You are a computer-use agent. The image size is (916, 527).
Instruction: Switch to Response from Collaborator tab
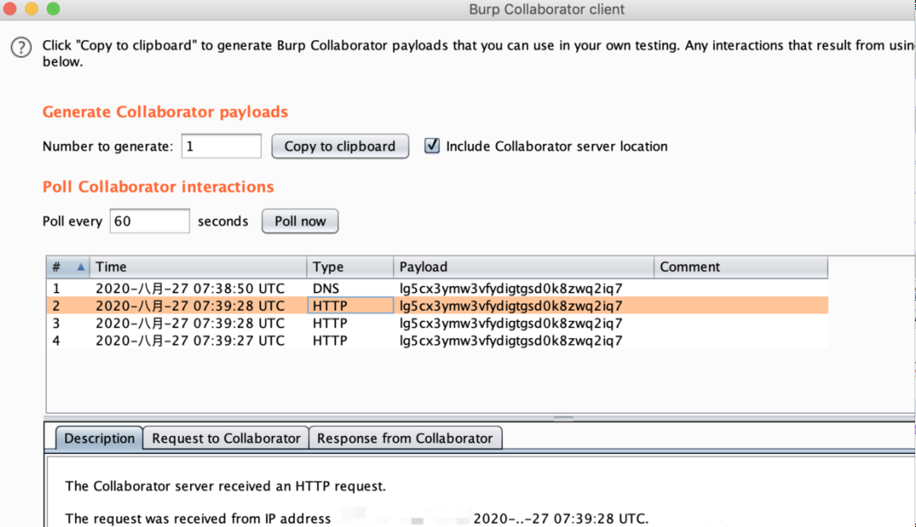[405, 438]
